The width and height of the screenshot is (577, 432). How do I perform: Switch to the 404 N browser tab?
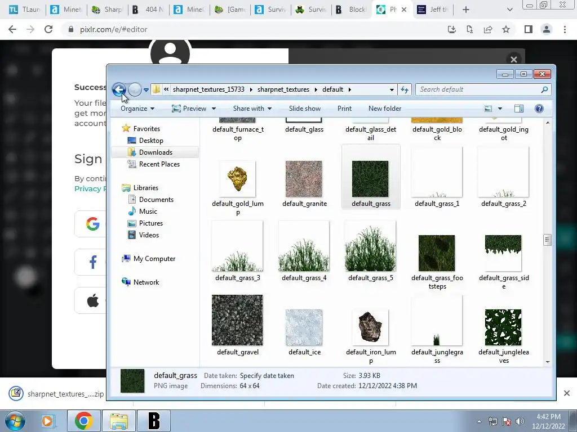coord(148,10)
